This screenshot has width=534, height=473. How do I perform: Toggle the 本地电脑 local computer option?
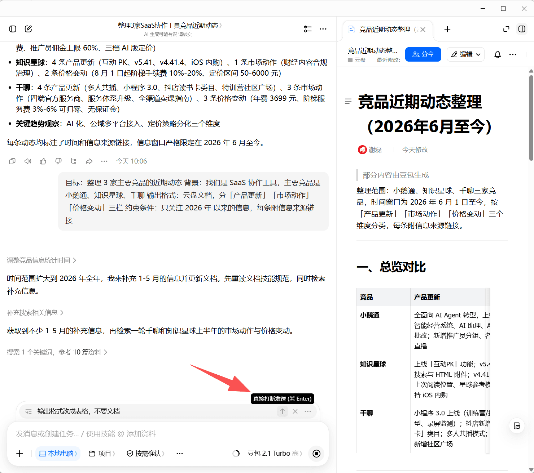(58, 454)
